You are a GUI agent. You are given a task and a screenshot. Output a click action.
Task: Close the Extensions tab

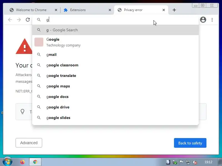[110, 10]
